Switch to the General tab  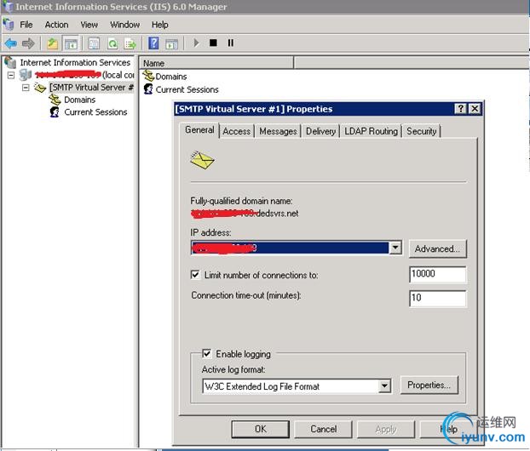199,130
